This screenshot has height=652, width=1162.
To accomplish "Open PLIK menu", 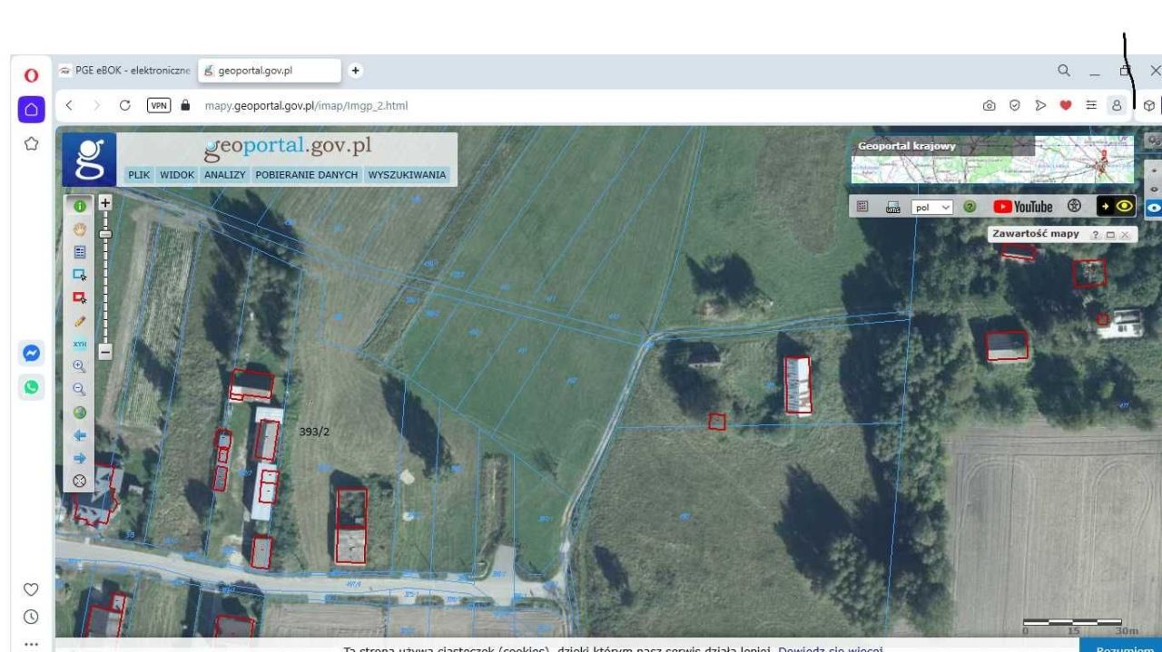I will click(x=140, y=176).
